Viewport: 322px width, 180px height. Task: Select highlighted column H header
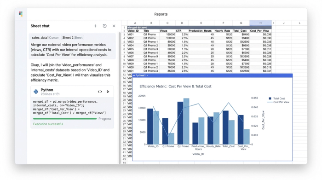(x=260, y=23)
